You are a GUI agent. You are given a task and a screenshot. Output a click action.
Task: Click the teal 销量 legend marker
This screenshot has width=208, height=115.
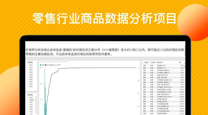[40, 65]
